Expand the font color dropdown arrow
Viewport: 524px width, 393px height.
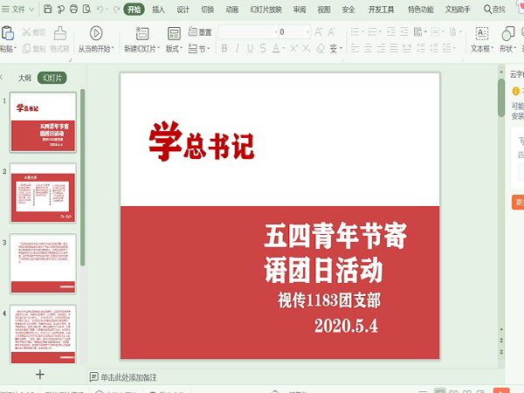click(x=283, y=49)
